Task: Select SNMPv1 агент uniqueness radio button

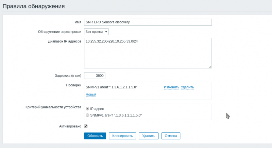Action: point(88,115)
